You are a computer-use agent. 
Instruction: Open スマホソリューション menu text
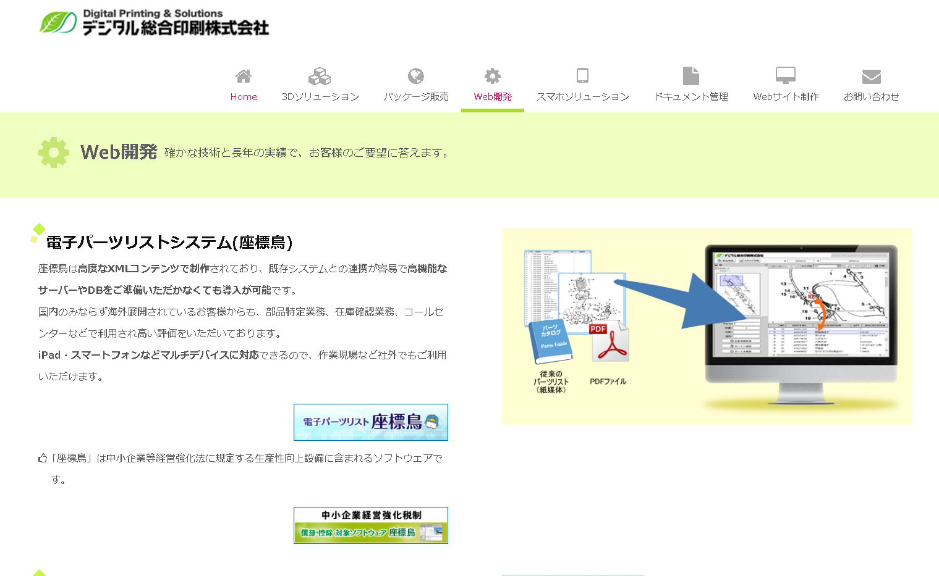point(582,97)
